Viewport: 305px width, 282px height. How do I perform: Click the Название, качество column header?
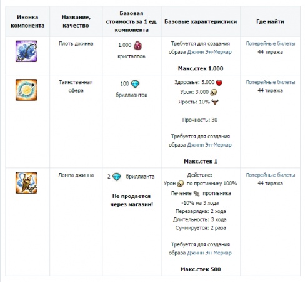tap(76, 21)
